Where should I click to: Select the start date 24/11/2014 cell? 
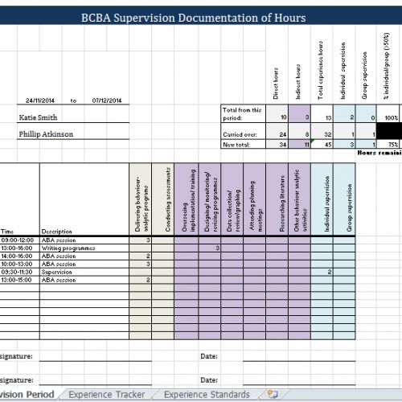click(x=40, y=100)
